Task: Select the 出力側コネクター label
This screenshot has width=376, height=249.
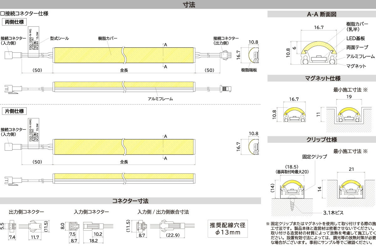Action: tap(27, 212)
